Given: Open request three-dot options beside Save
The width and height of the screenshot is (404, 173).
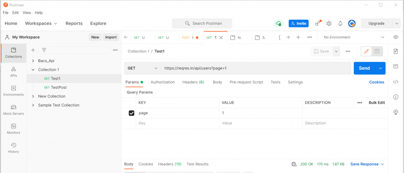Looking at the screenshot, I should 348,52.
